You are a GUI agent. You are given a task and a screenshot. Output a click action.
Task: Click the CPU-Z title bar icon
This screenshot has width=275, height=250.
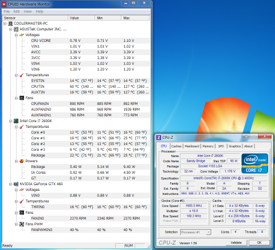pos(159,138)
